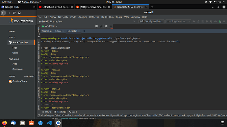Toggle the Structure tool window
Viewport: 227px width, 127px height.
[38, 94]
